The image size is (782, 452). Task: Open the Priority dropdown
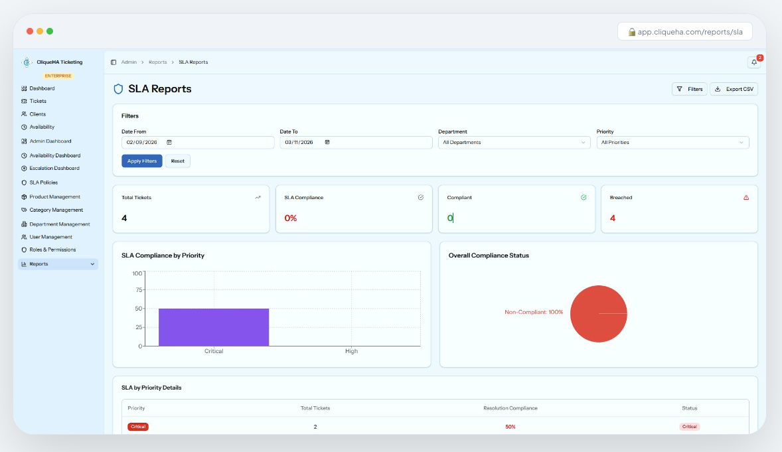[x=672, y=142]
